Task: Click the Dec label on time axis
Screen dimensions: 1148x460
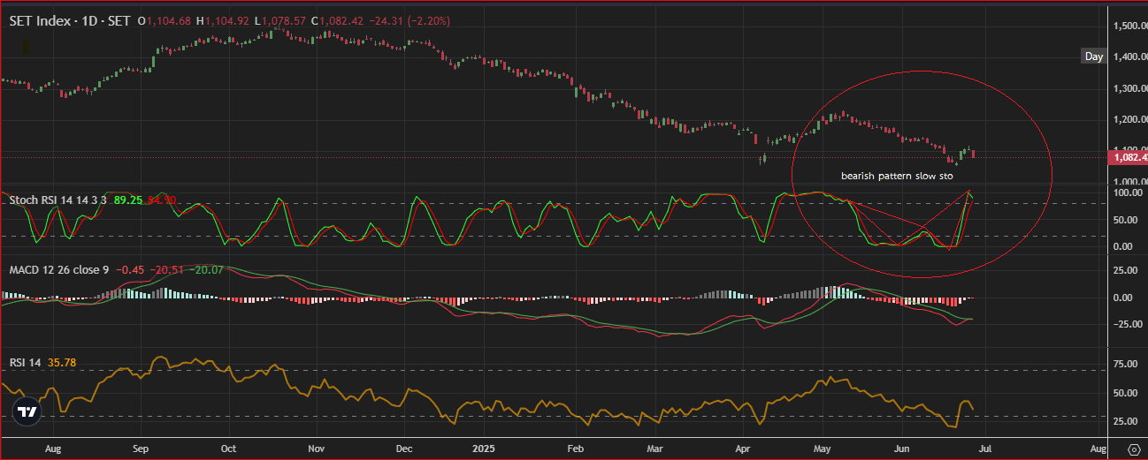Action: 404,449
